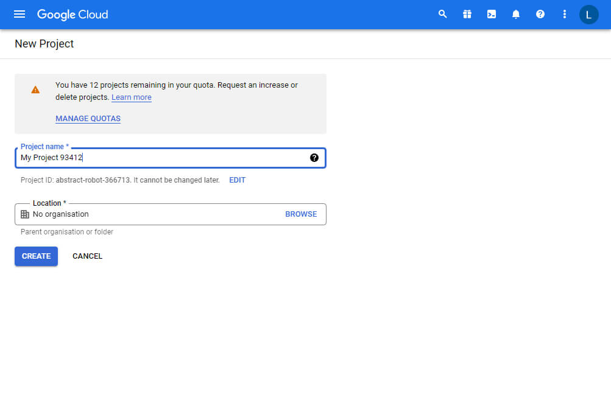Image resolution: width=611 pixels, height=403 pixels.
Task: Open the help question mark in header
Action: pos(540,14)
